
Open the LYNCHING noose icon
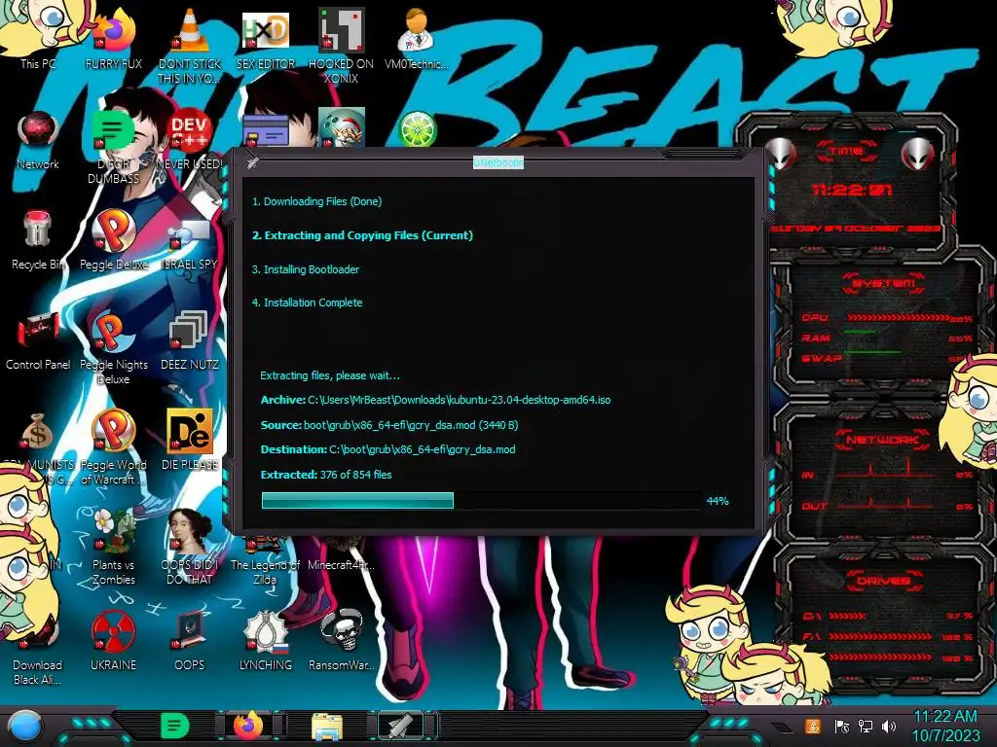click(266, 640)
